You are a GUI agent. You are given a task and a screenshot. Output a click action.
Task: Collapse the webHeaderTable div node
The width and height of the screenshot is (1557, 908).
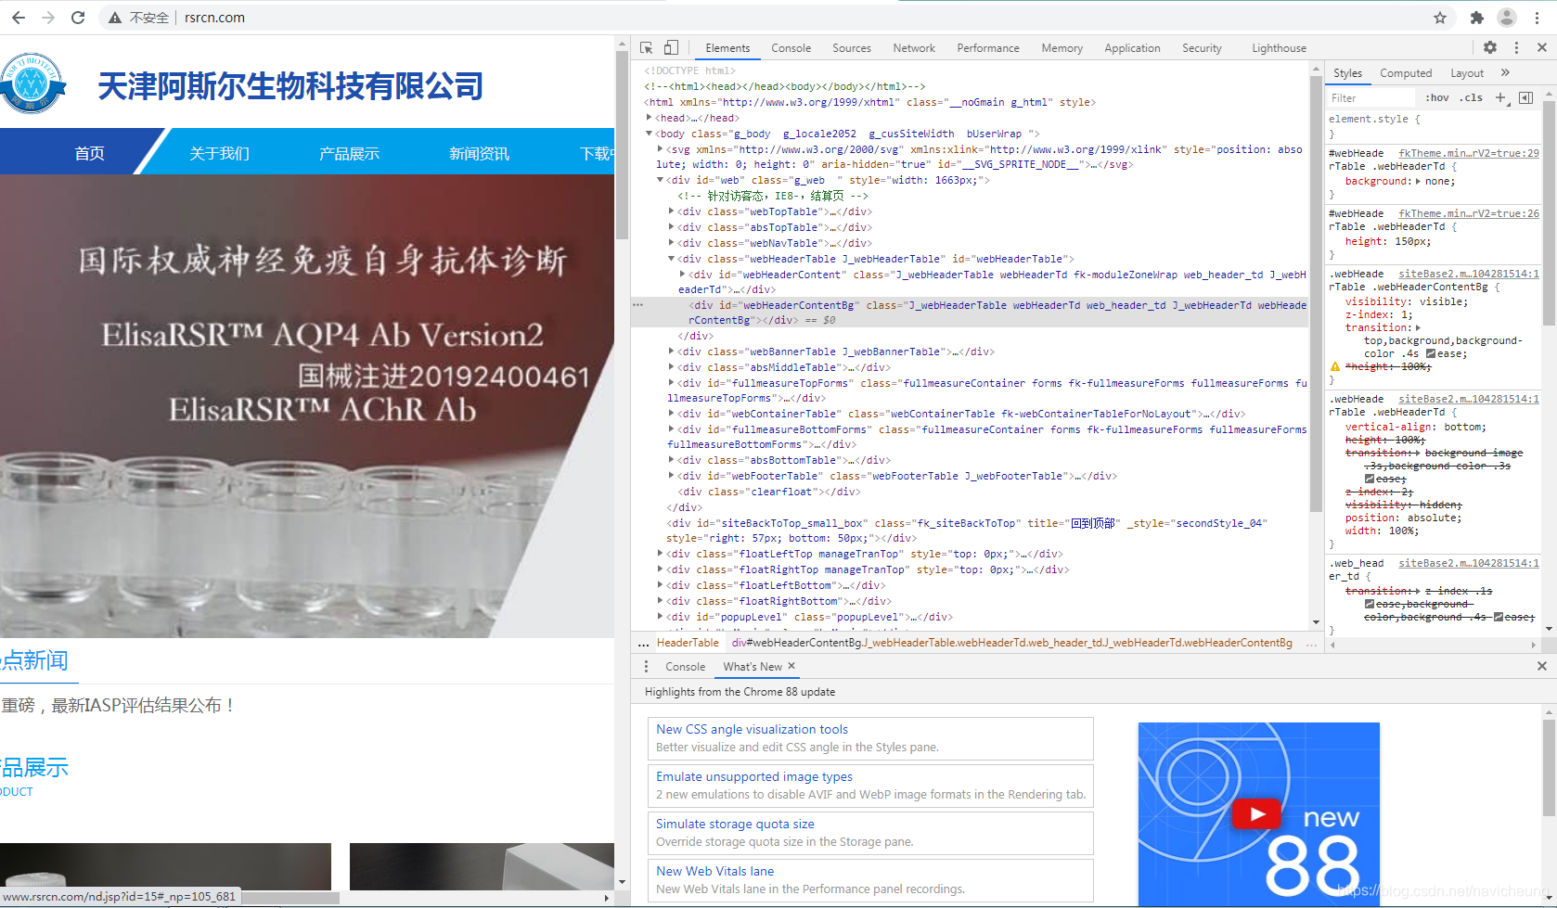(x=672, y=259)
